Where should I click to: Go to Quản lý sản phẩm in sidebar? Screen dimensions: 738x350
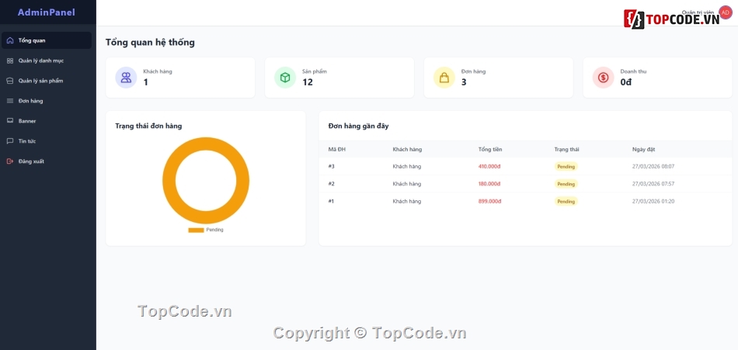tap(47, 81)
